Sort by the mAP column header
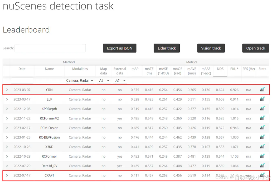This screenshot has height=182, width=272. [135, 69]
